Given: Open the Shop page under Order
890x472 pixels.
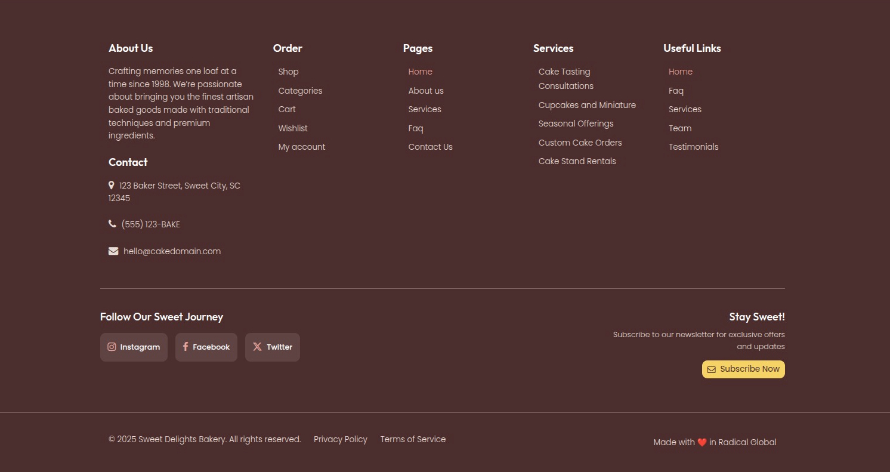Looking at the screenshot, I should (288, 72).
